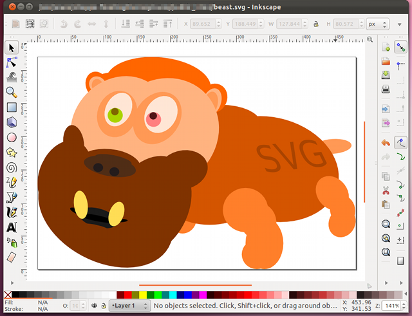Choose the Rectangle drawing tool
This screenshot has height=316, width=412.
click(11, 107)
